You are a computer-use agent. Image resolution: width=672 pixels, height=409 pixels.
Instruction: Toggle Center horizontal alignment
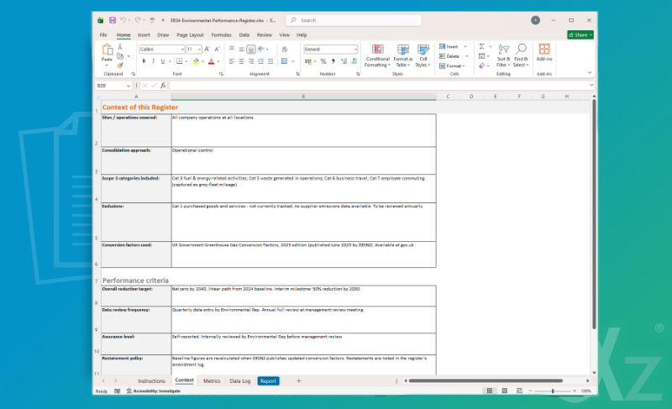pyautogui.click(x=241, y=61)
